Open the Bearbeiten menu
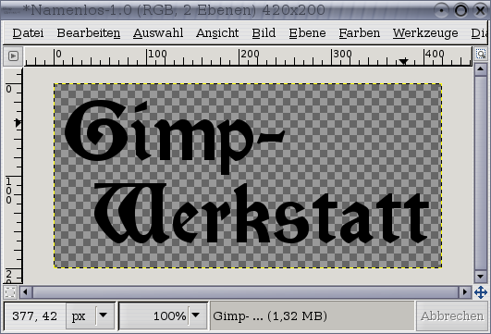This screenshot has height=334, width=491. pos(88,33)
